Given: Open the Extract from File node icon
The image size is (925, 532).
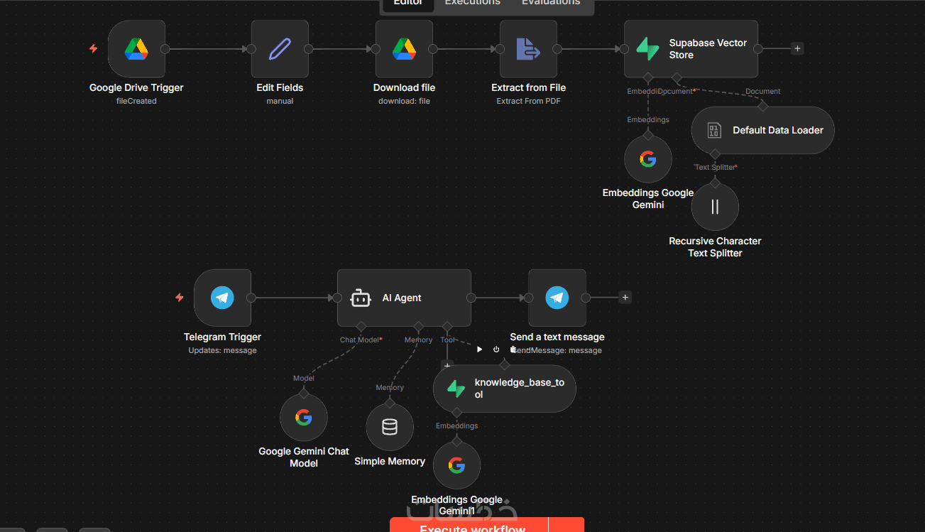Looking at the screenshot, I should click(528, 49).
